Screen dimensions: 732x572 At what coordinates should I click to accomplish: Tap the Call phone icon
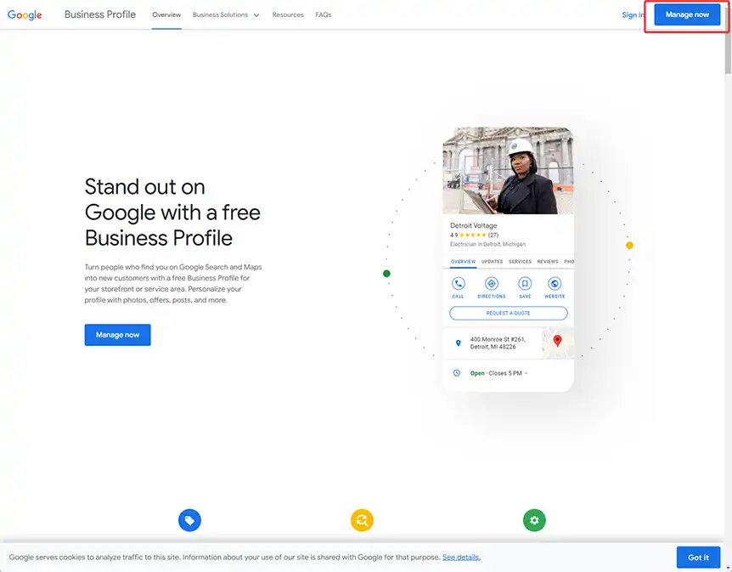[458, 284]
